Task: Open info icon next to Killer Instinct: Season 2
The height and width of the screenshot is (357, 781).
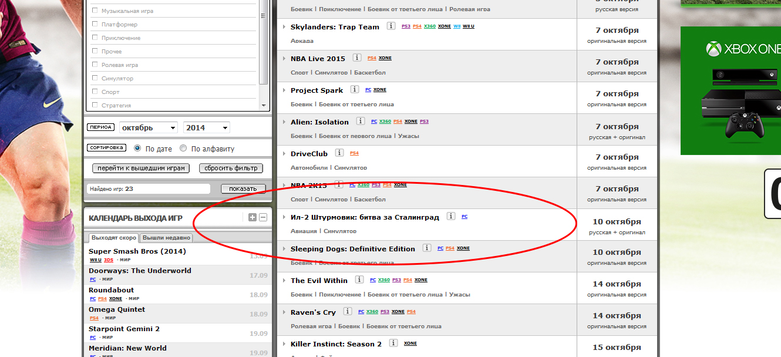Action: coord(393,343)
